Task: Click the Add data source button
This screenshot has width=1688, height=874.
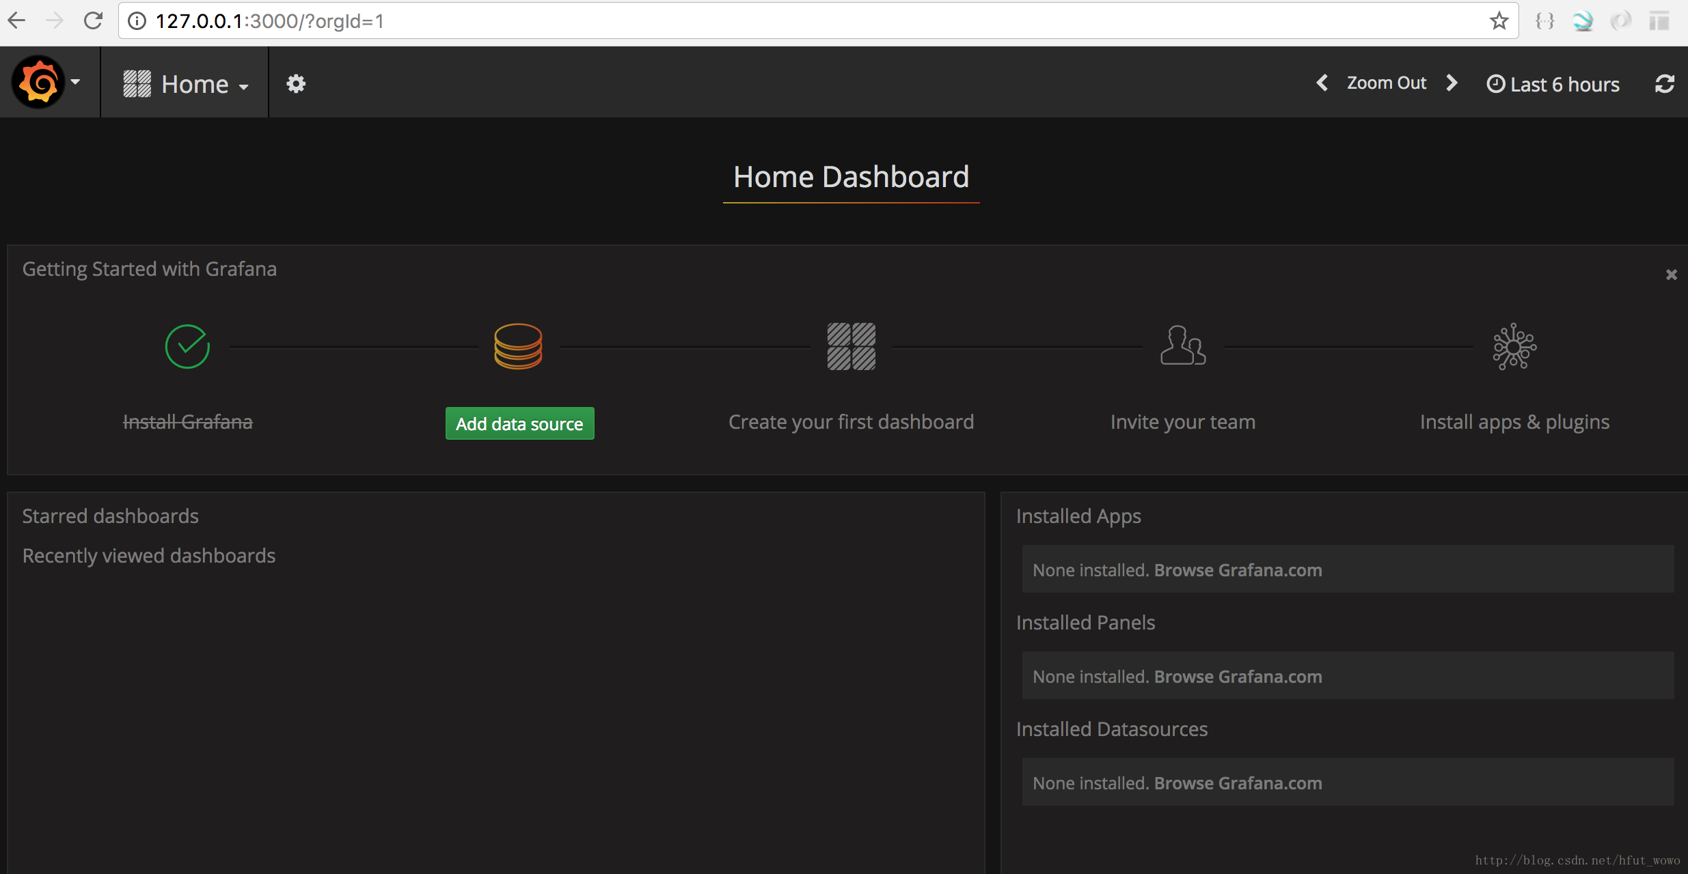Action: [520, 423]
